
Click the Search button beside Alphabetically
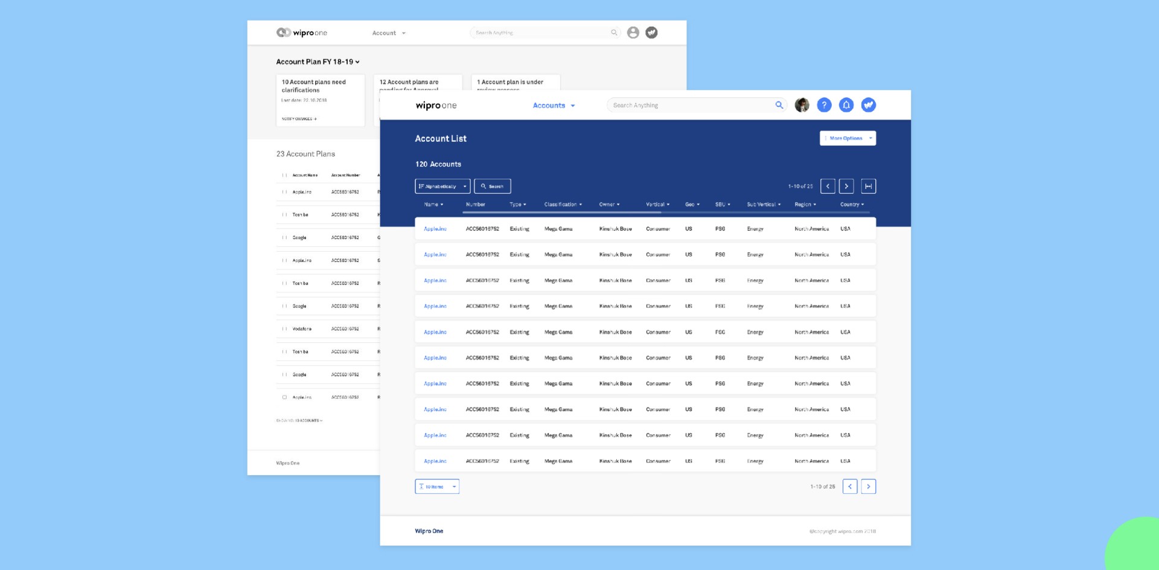pos(493,186)
